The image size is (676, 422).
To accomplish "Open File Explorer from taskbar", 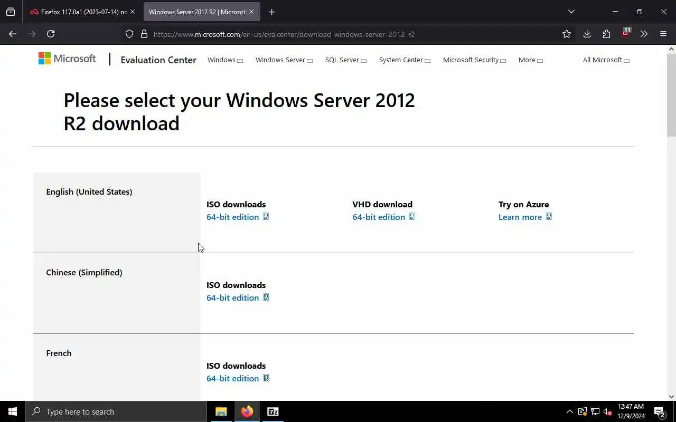I will click(x=221, y=411).
